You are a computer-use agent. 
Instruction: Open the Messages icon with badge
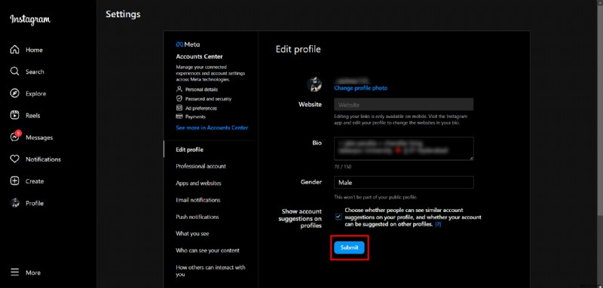point(15,137)
